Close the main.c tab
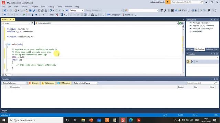The height and width of the screenshot is (123, 220). (x=14, y=19)
